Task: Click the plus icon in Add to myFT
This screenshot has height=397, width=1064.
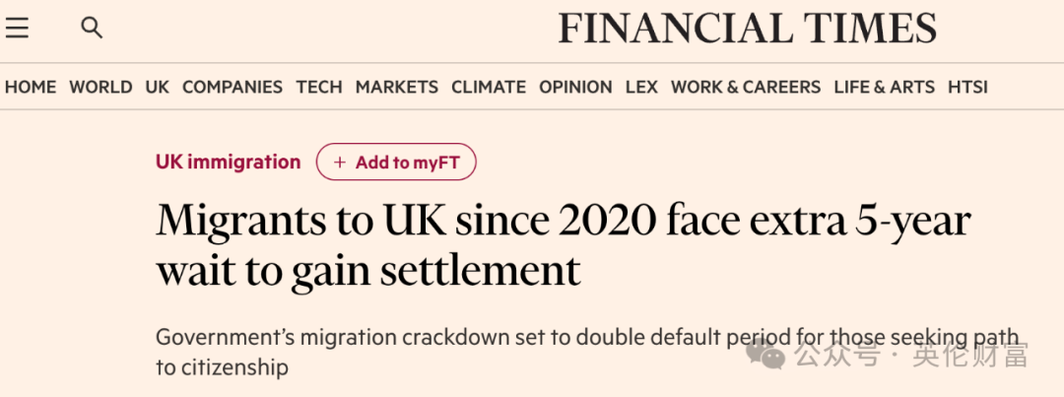Action: point(340,163)
